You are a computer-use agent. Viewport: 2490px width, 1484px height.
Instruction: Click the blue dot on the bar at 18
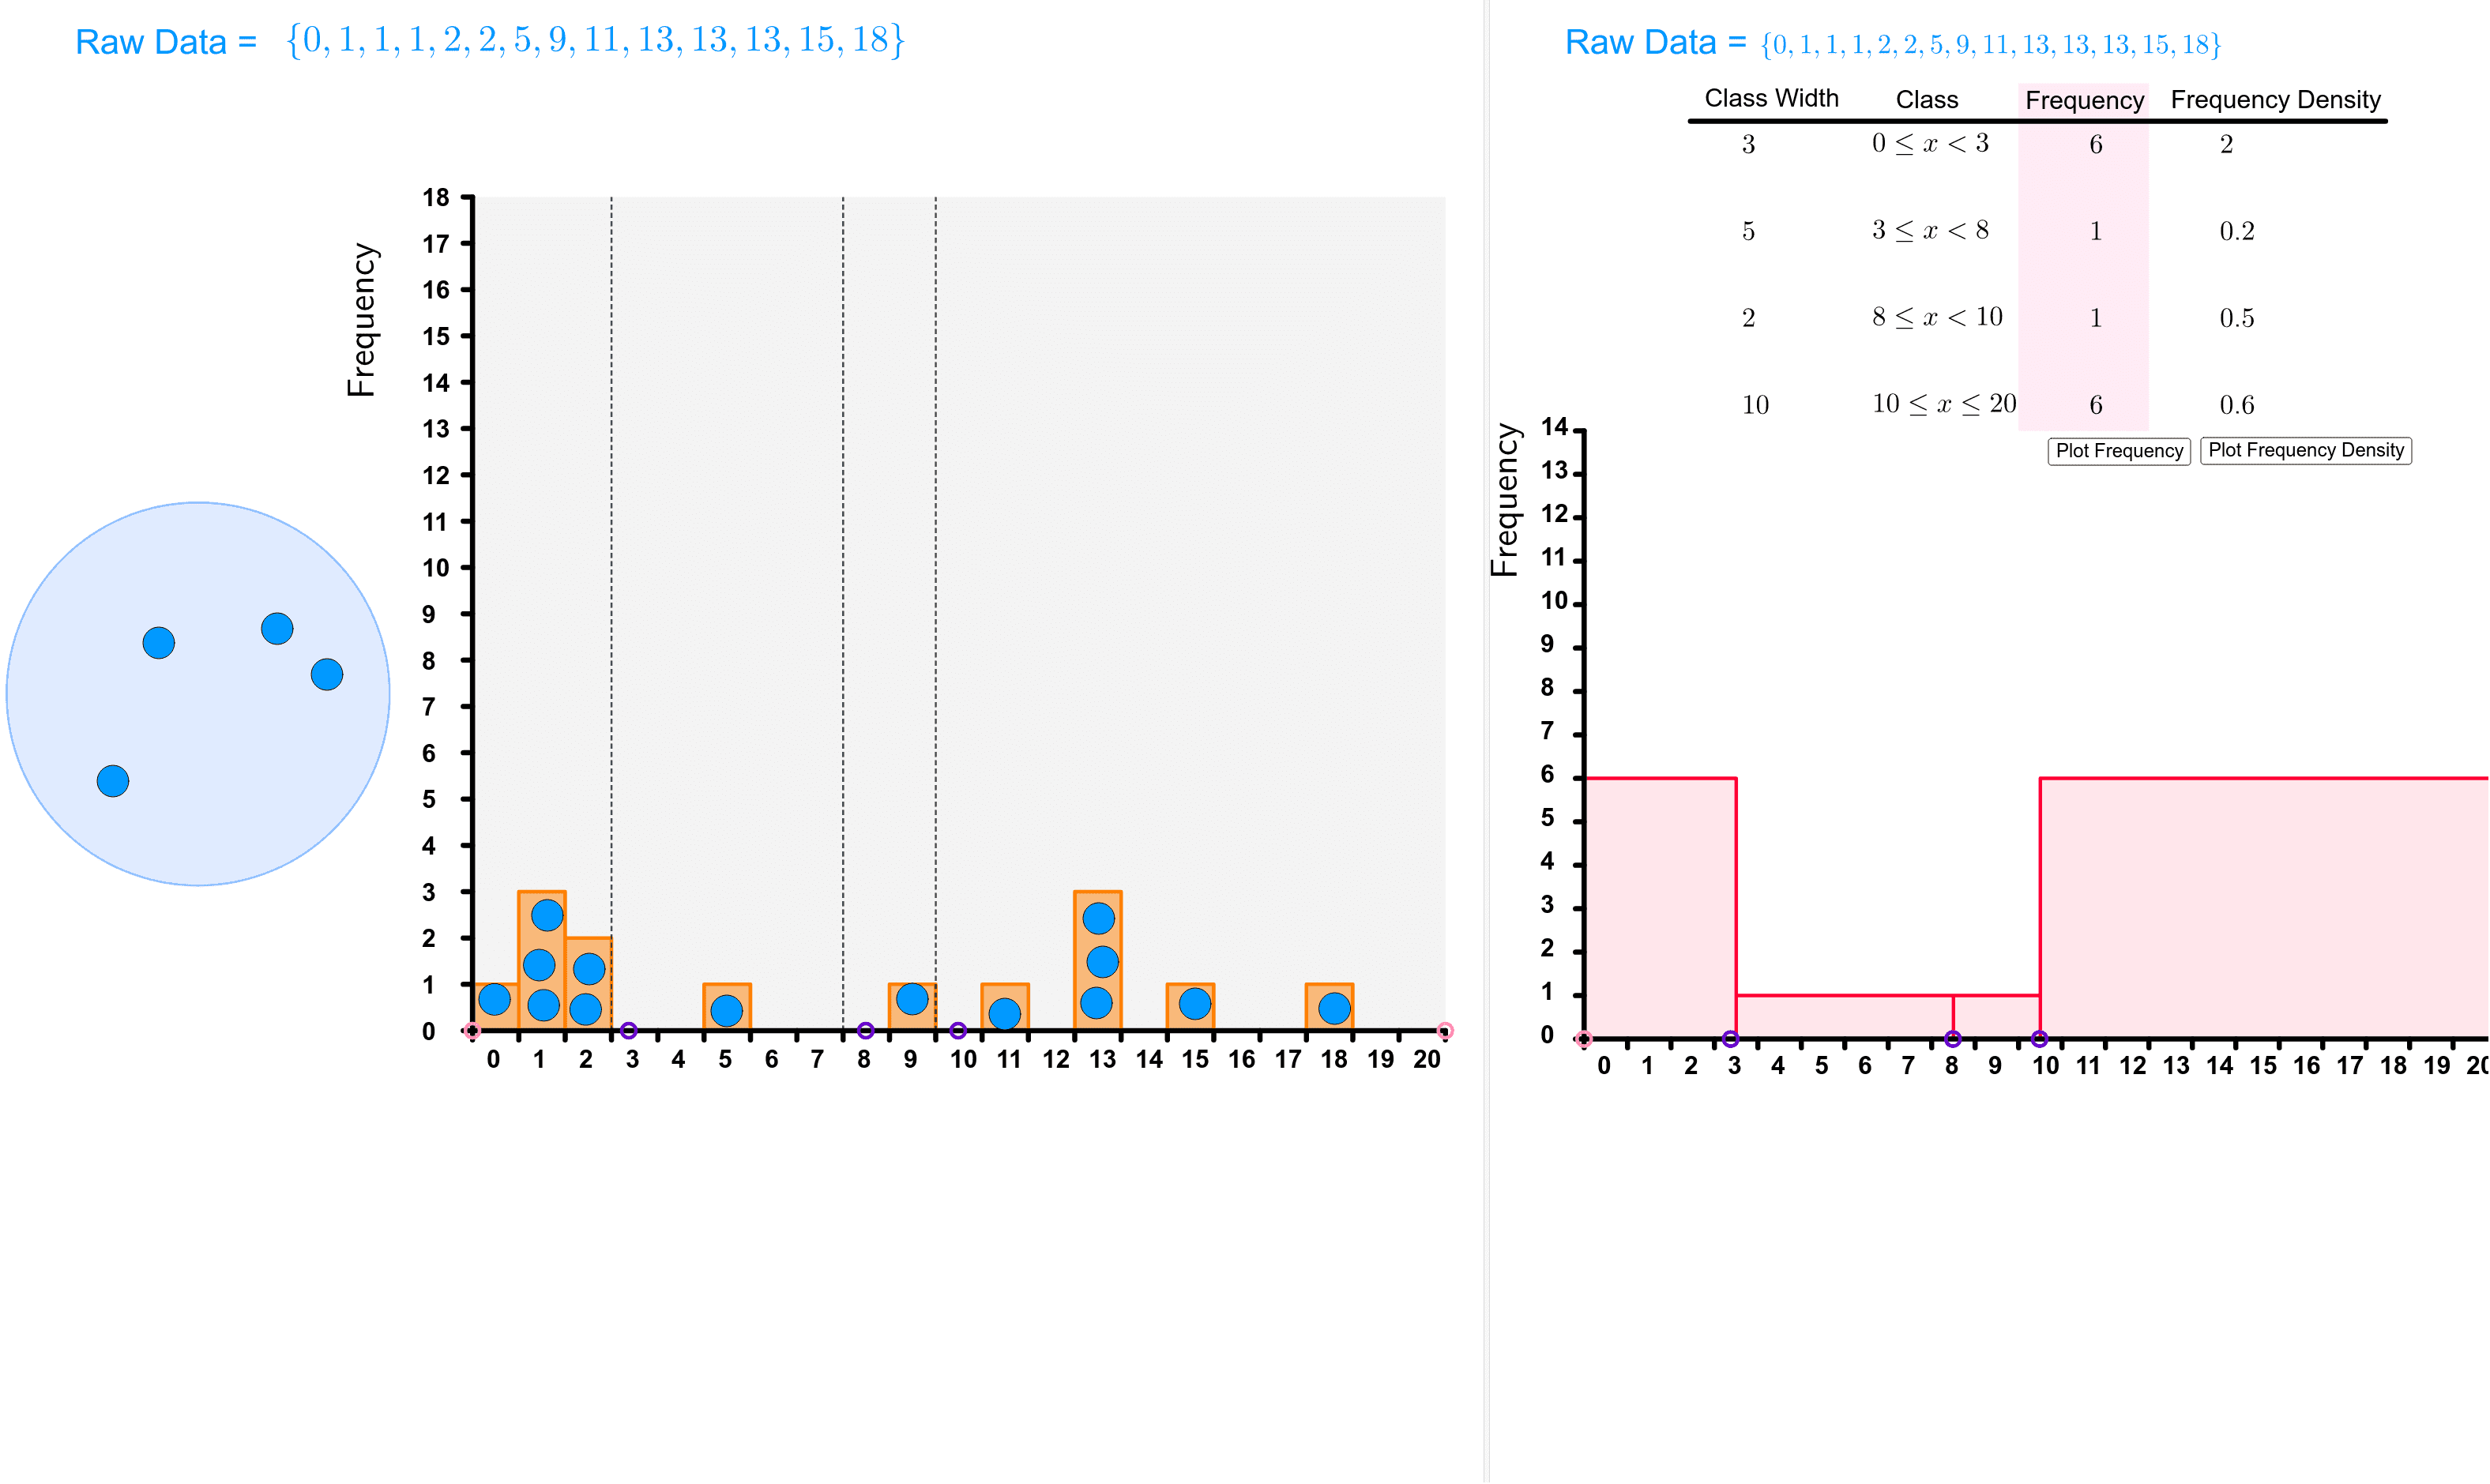pyautogui.click(x=1335, y=1008)
